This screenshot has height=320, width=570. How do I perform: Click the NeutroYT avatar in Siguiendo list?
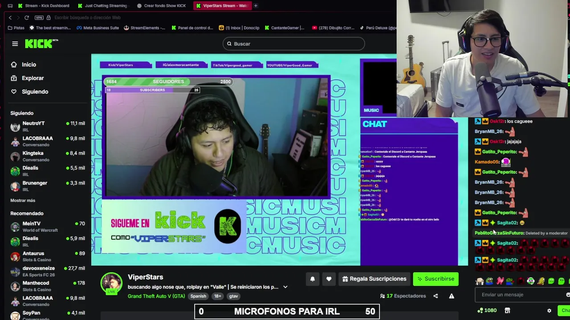pyautogui.click(x=15, y=126)
